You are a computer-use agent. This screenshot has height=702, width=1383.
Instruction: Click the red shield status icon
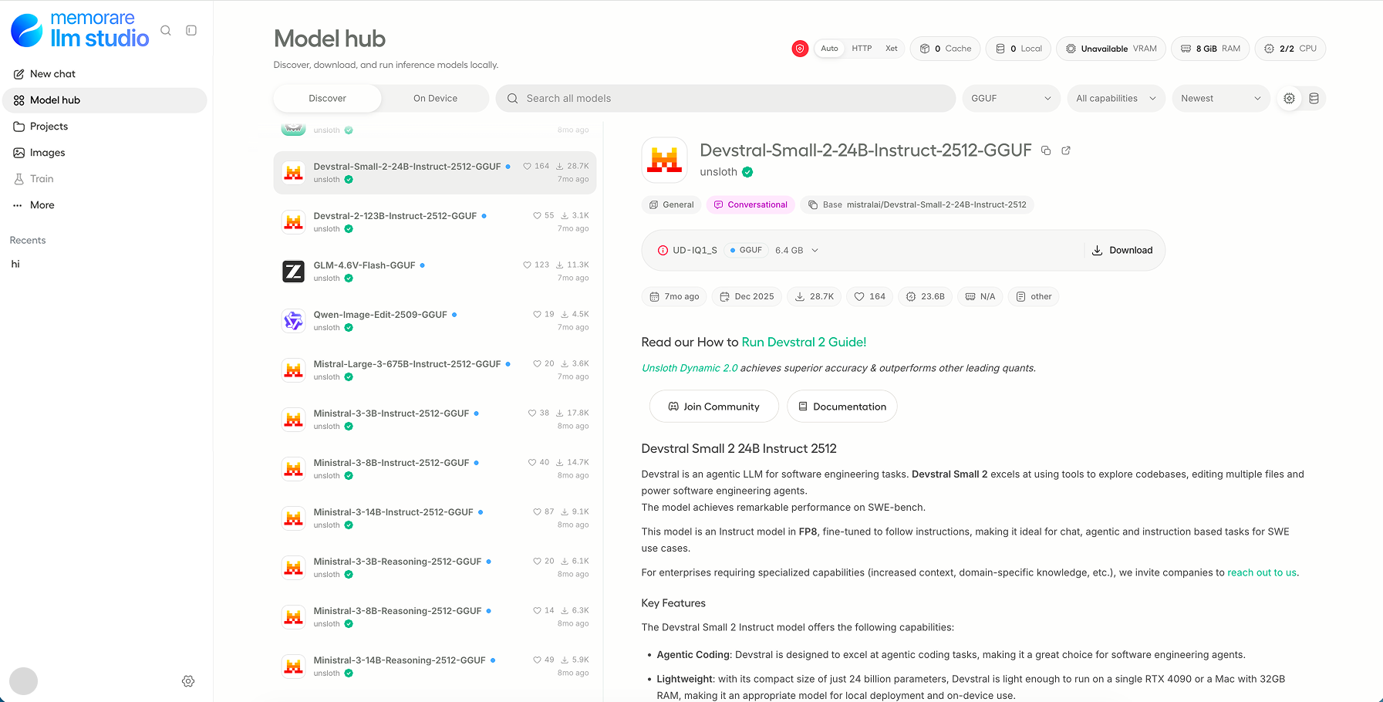(800, 49)
